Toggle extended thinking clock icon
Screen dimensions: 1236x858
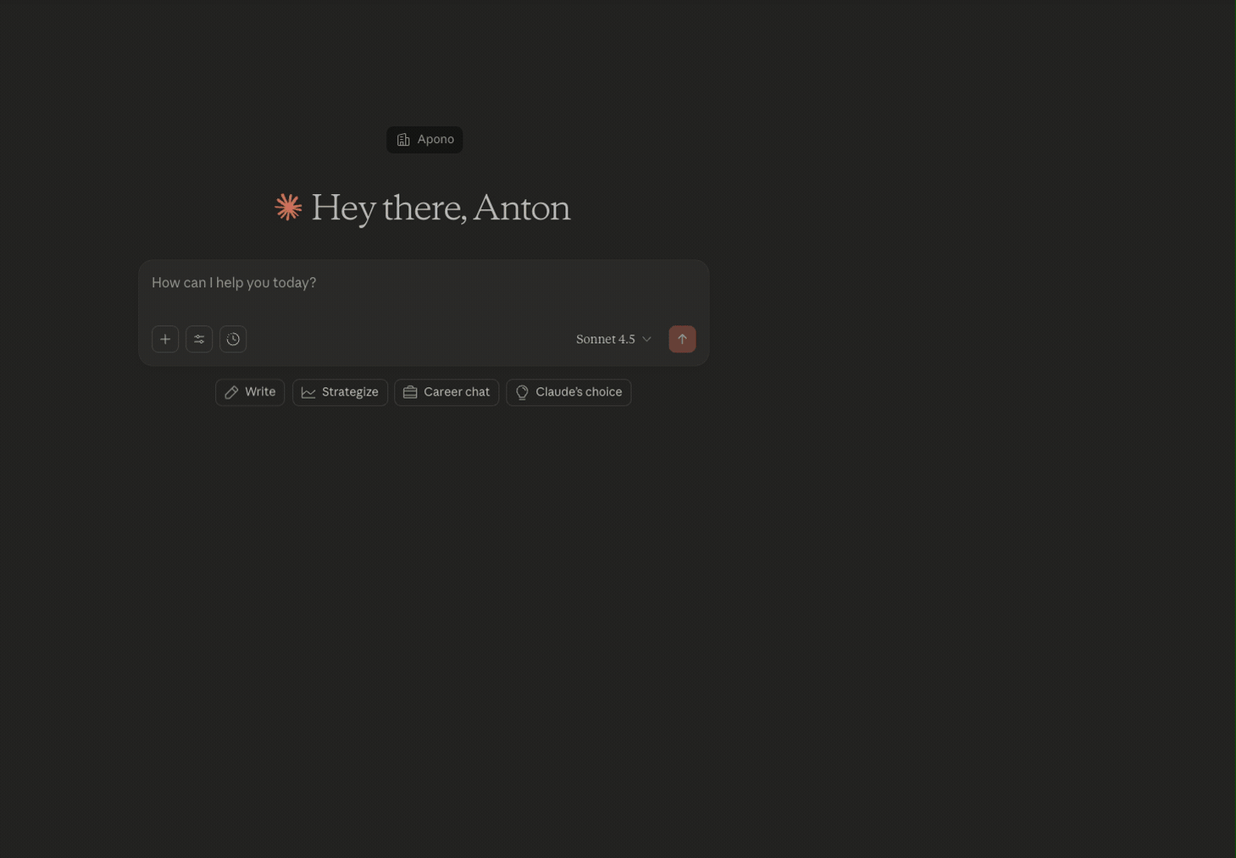(233, 339)
